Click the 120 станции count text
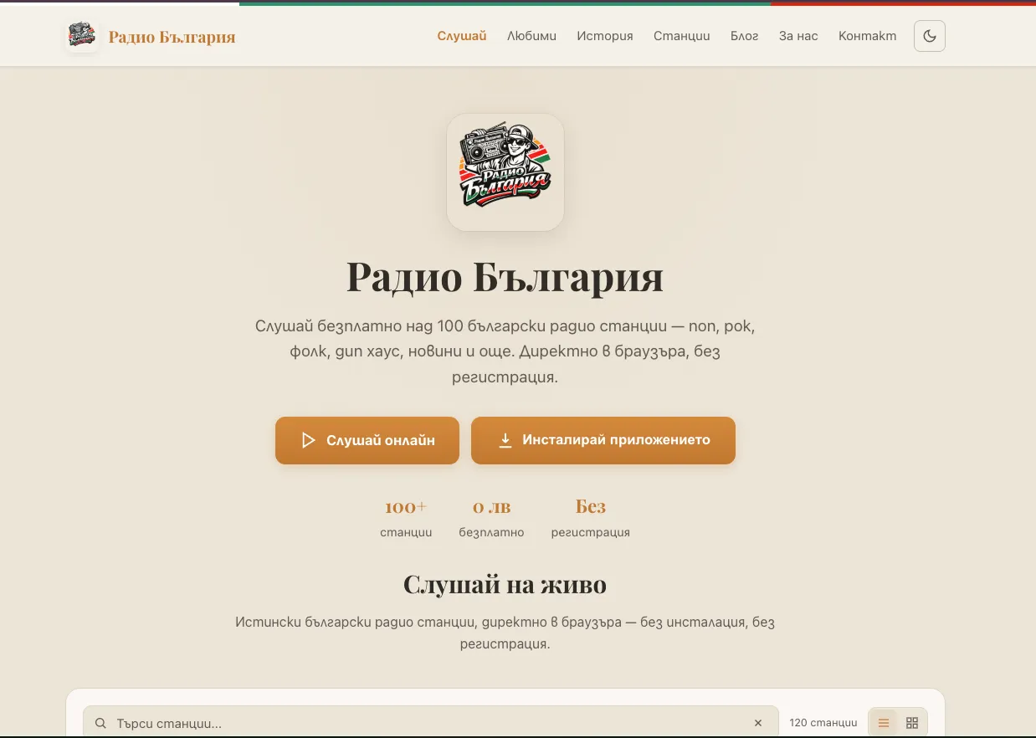Image resolution: width=1036 pixels, height=738 pixels. click(823, 723)
